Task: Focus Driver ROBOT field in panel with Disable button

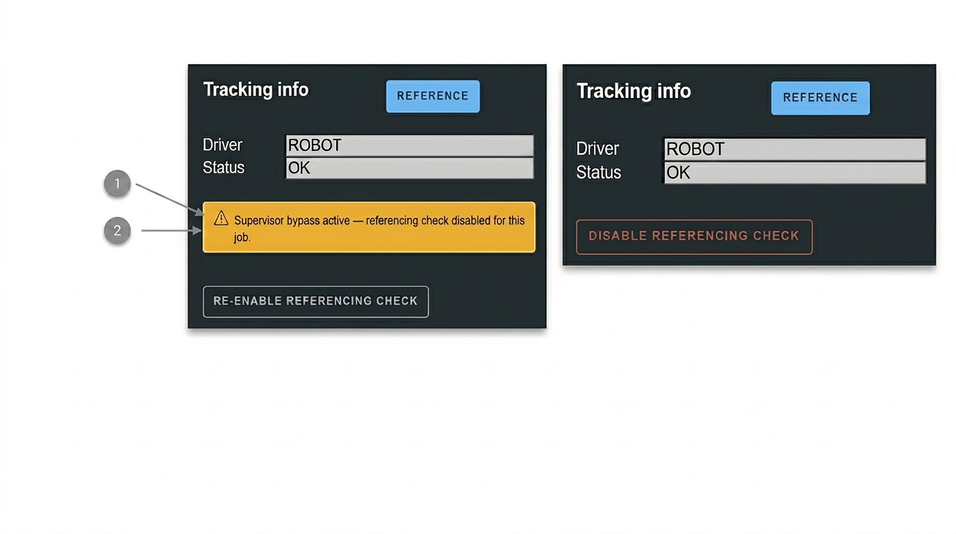Action: [x=794, y=149]
